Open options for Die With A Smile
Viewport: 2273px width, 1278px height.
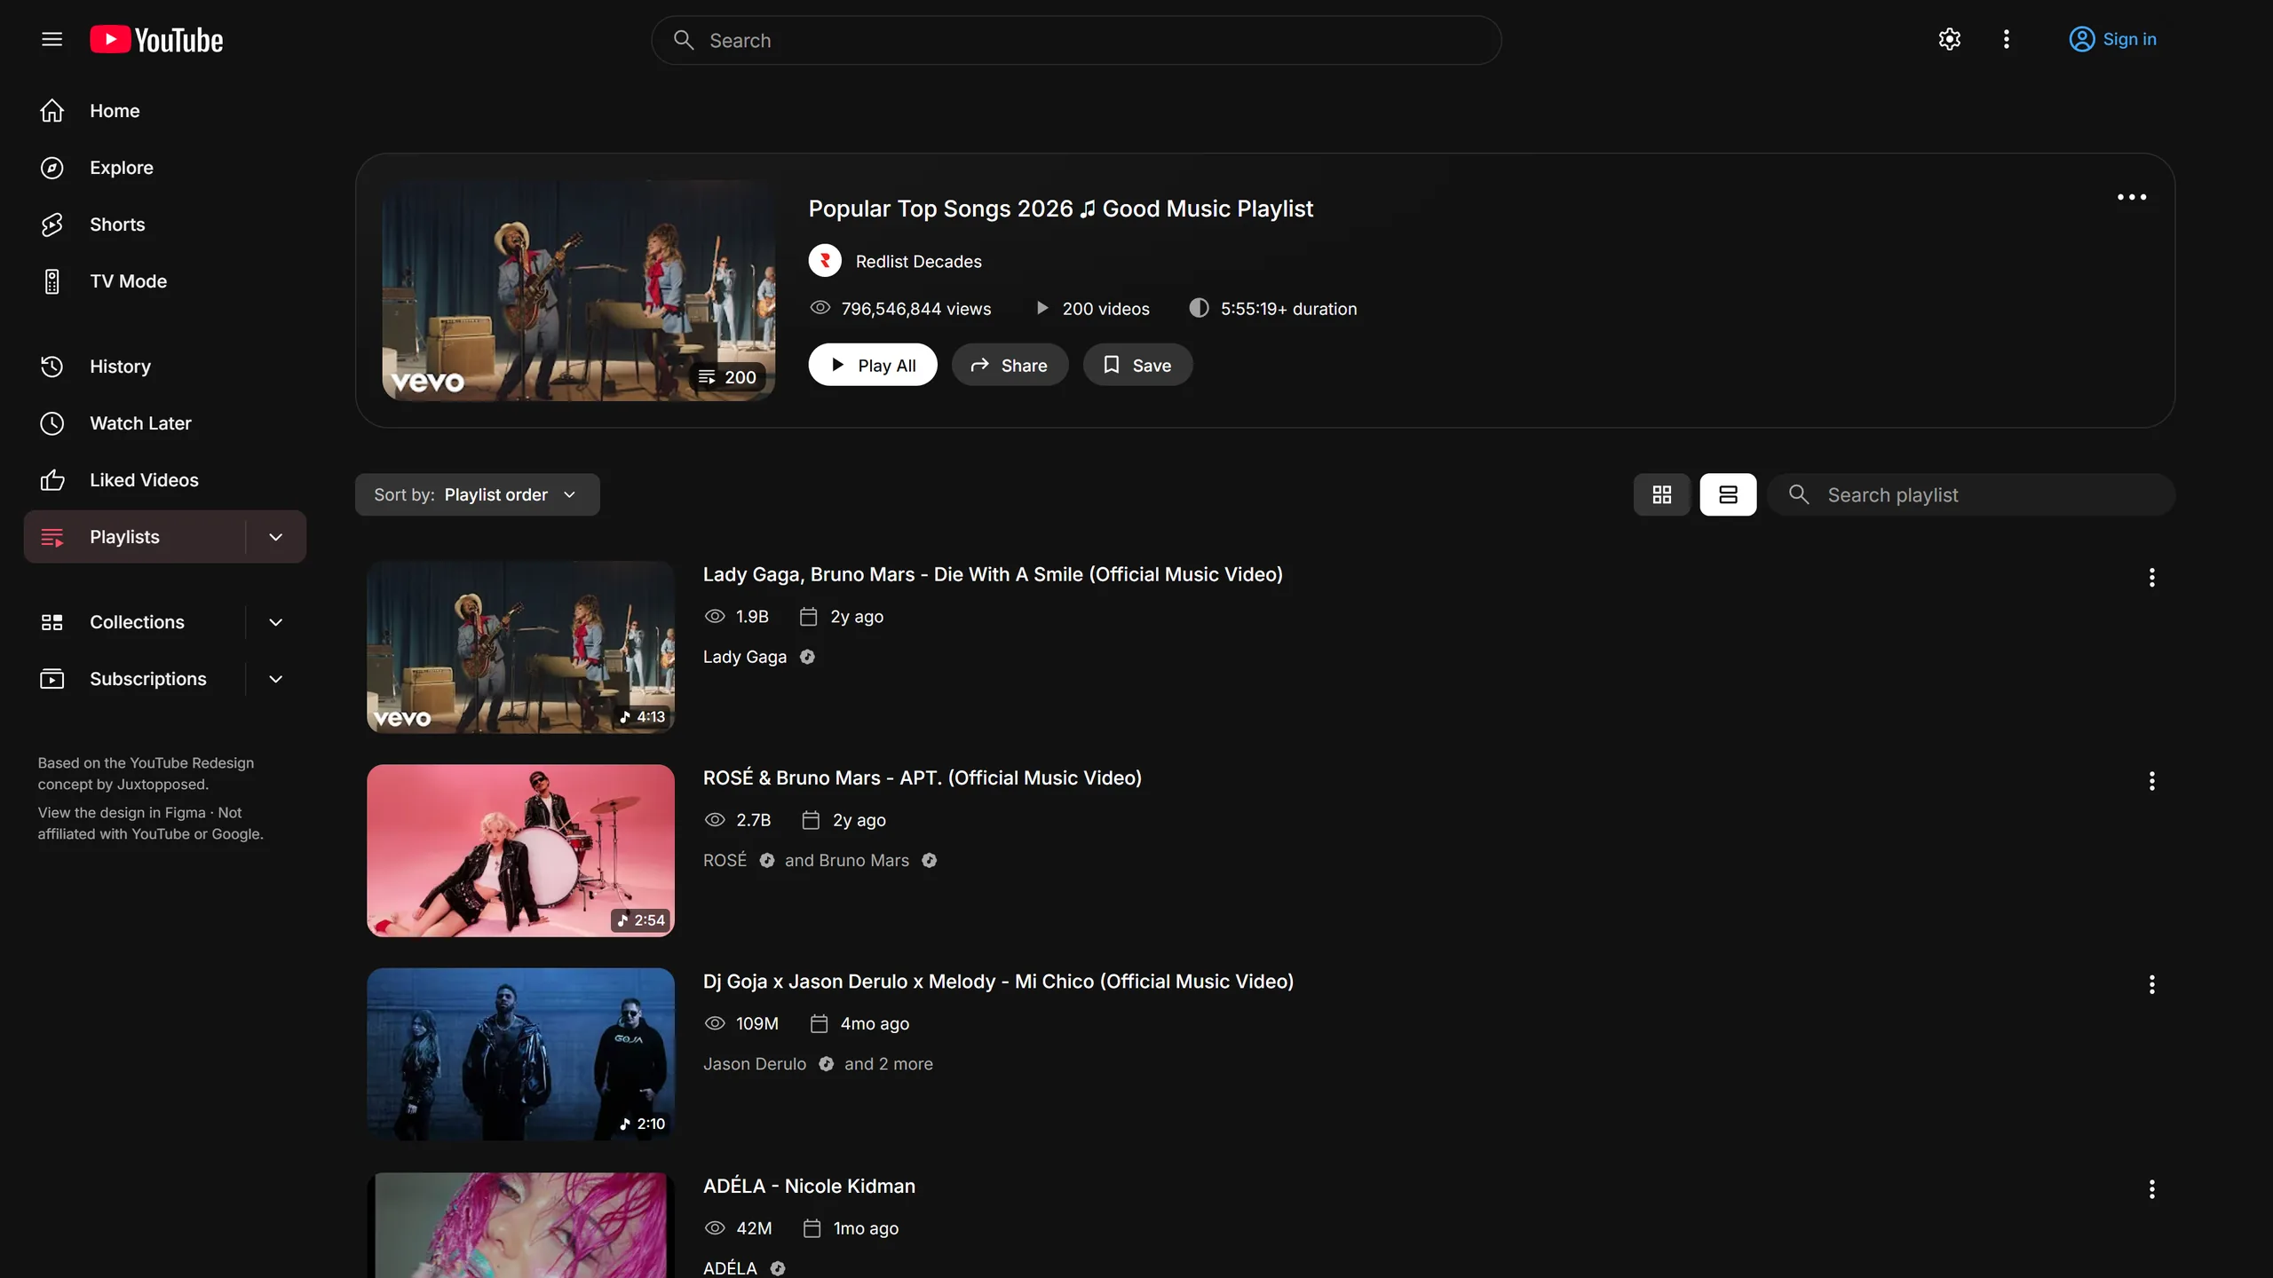[x=2151, y=578]
